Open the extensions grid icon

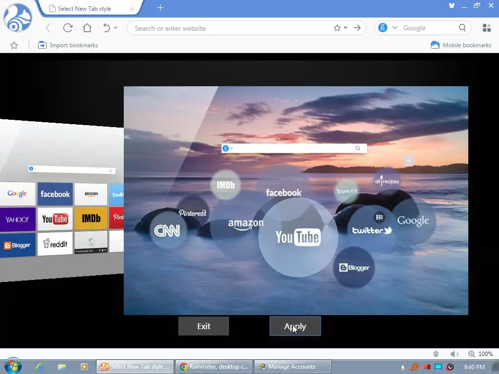pyautogui.click(x=487, y=28)
